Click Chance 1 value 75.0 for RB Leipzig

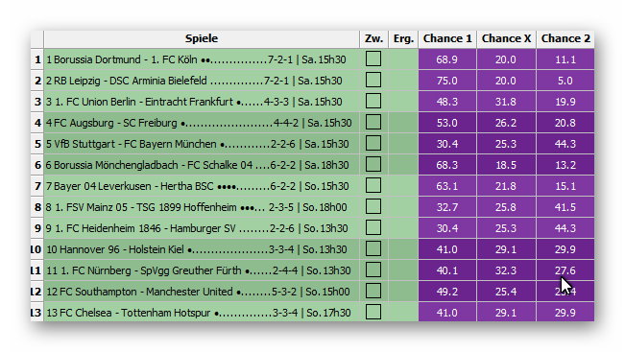[x=447, y=81]
